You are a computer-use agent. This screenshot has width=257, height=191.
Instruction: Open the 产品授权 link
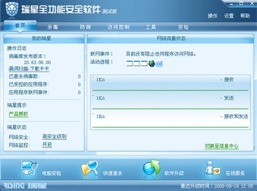(19, 114)
